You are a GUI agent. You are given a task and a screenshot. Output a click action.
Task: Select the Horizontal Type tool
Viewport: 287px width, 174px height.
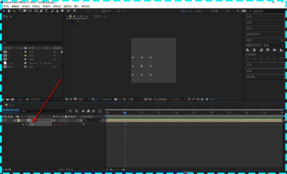click(x=46, y=11)
